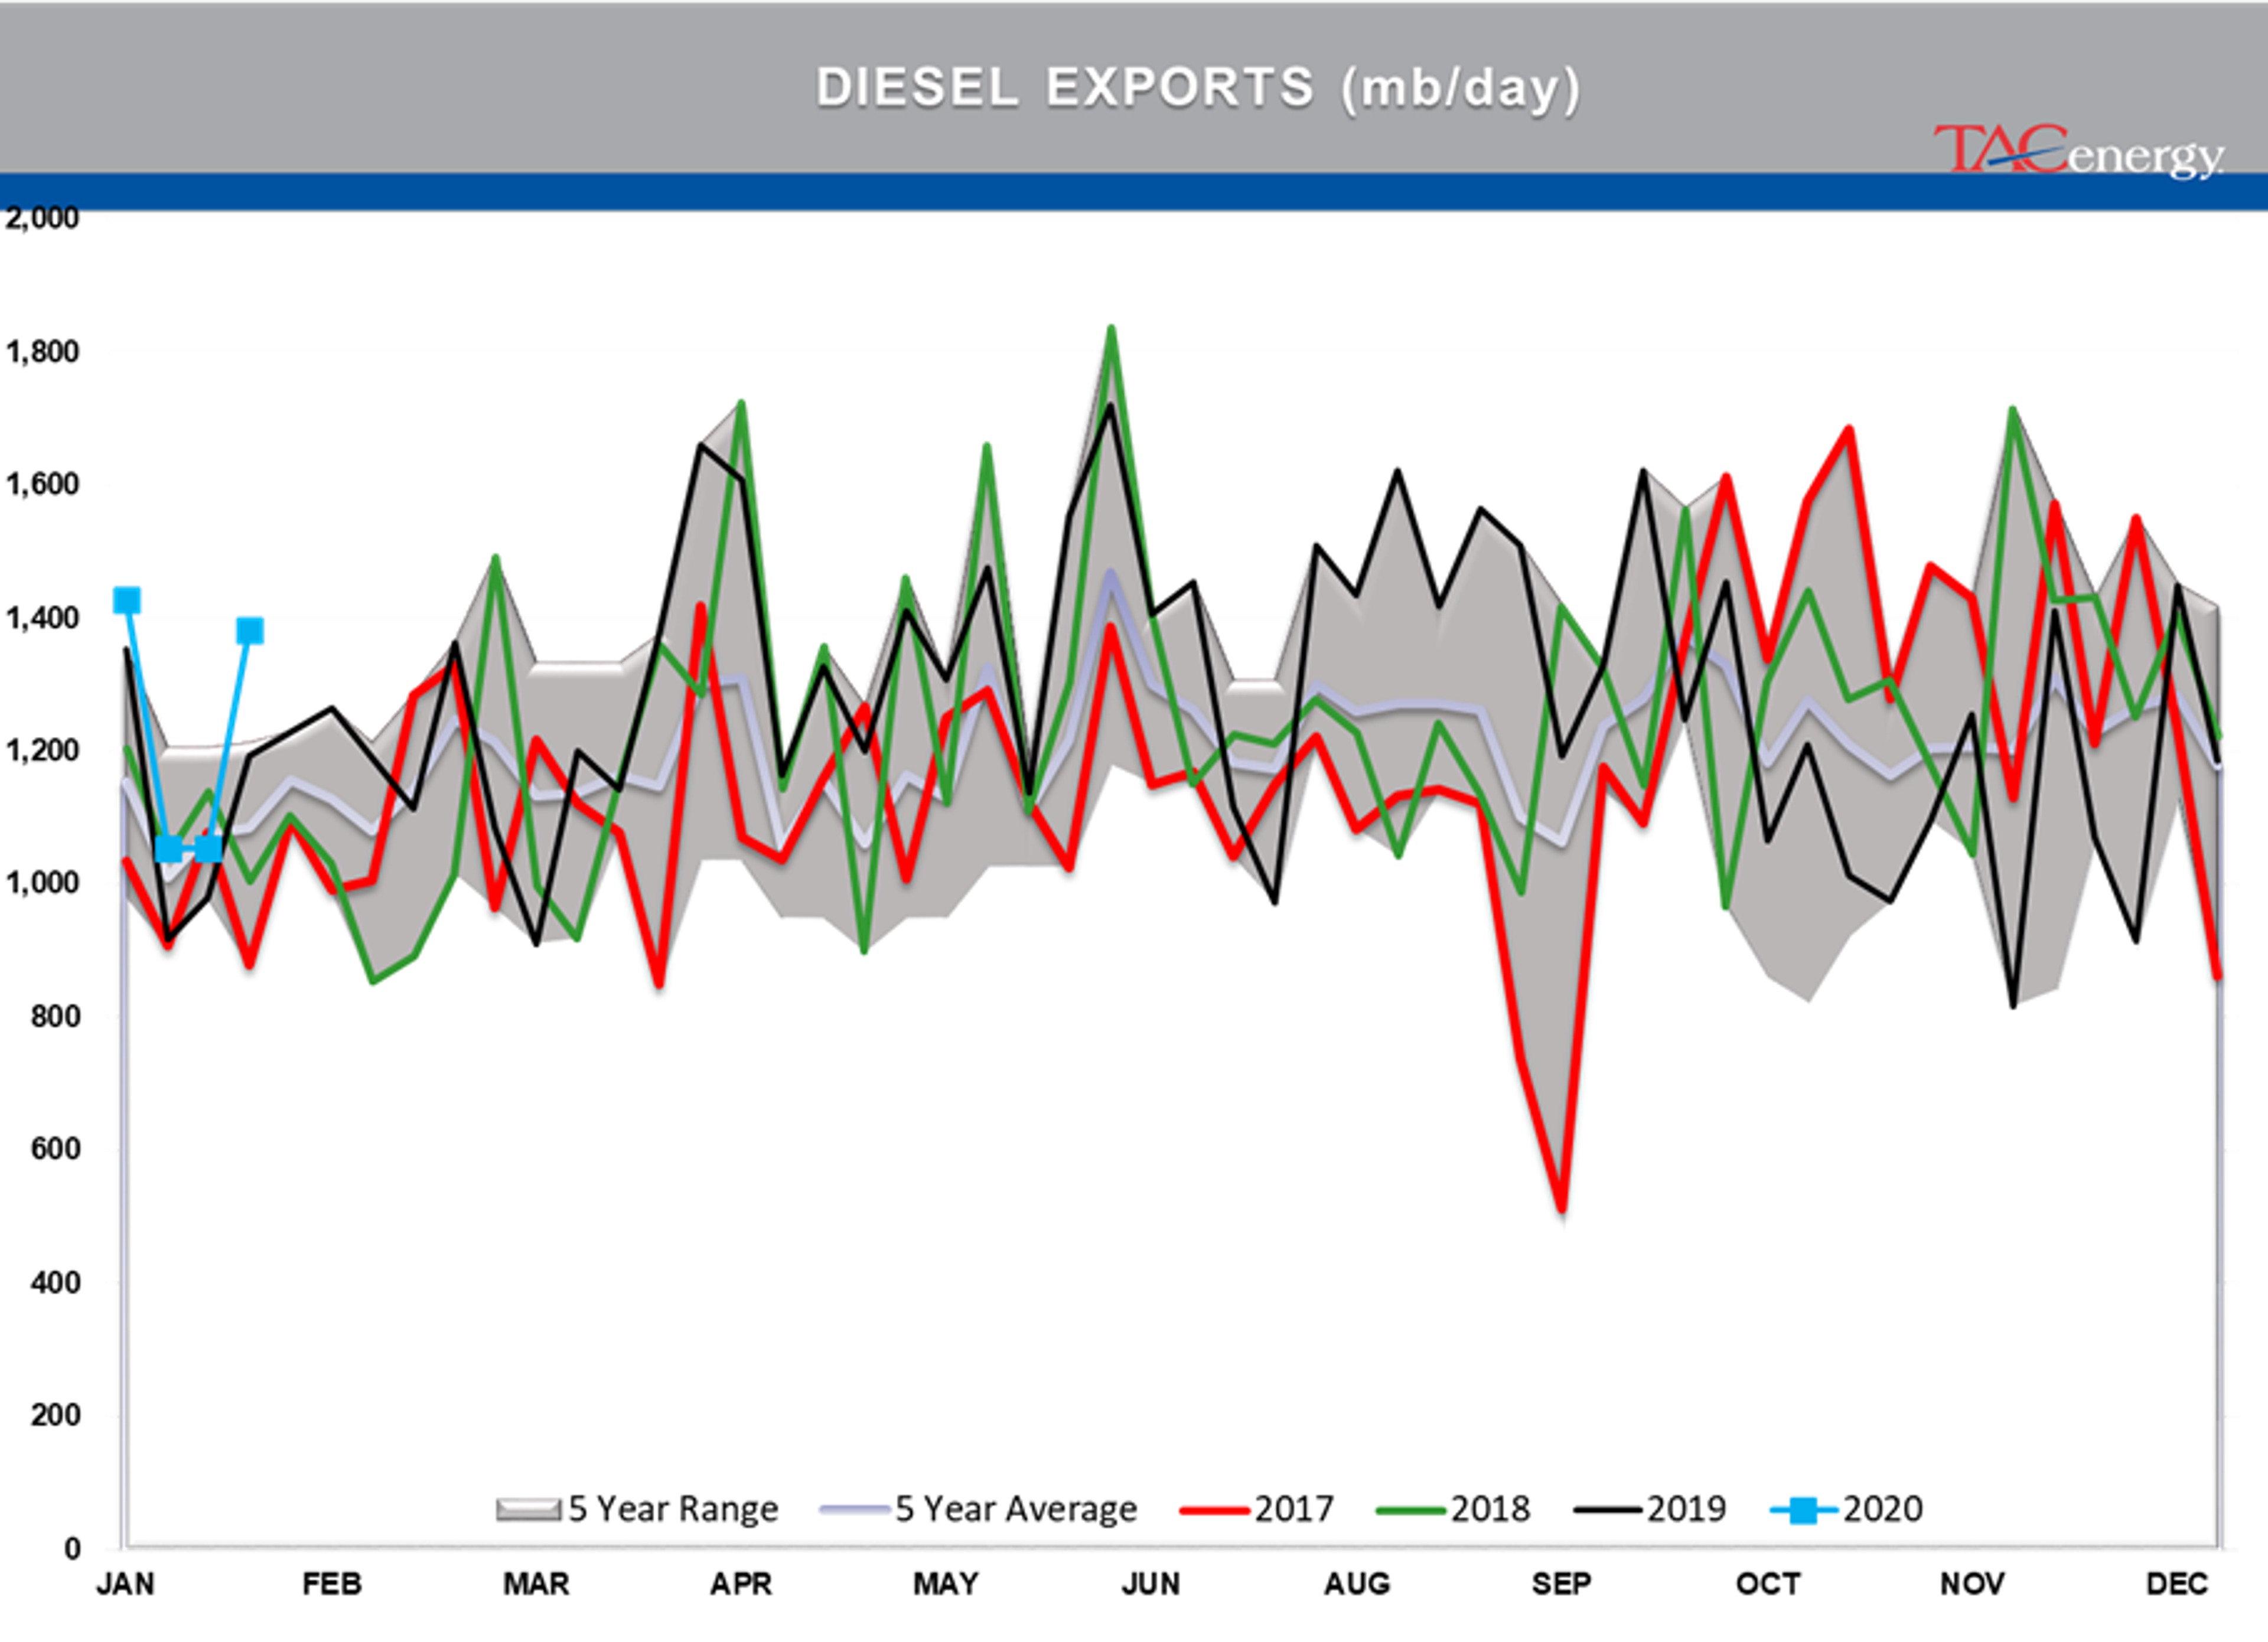Viewport: 2268px width, 1642px height.
Task: Click the 2017 September low point
Action: coord(1562,1208)
